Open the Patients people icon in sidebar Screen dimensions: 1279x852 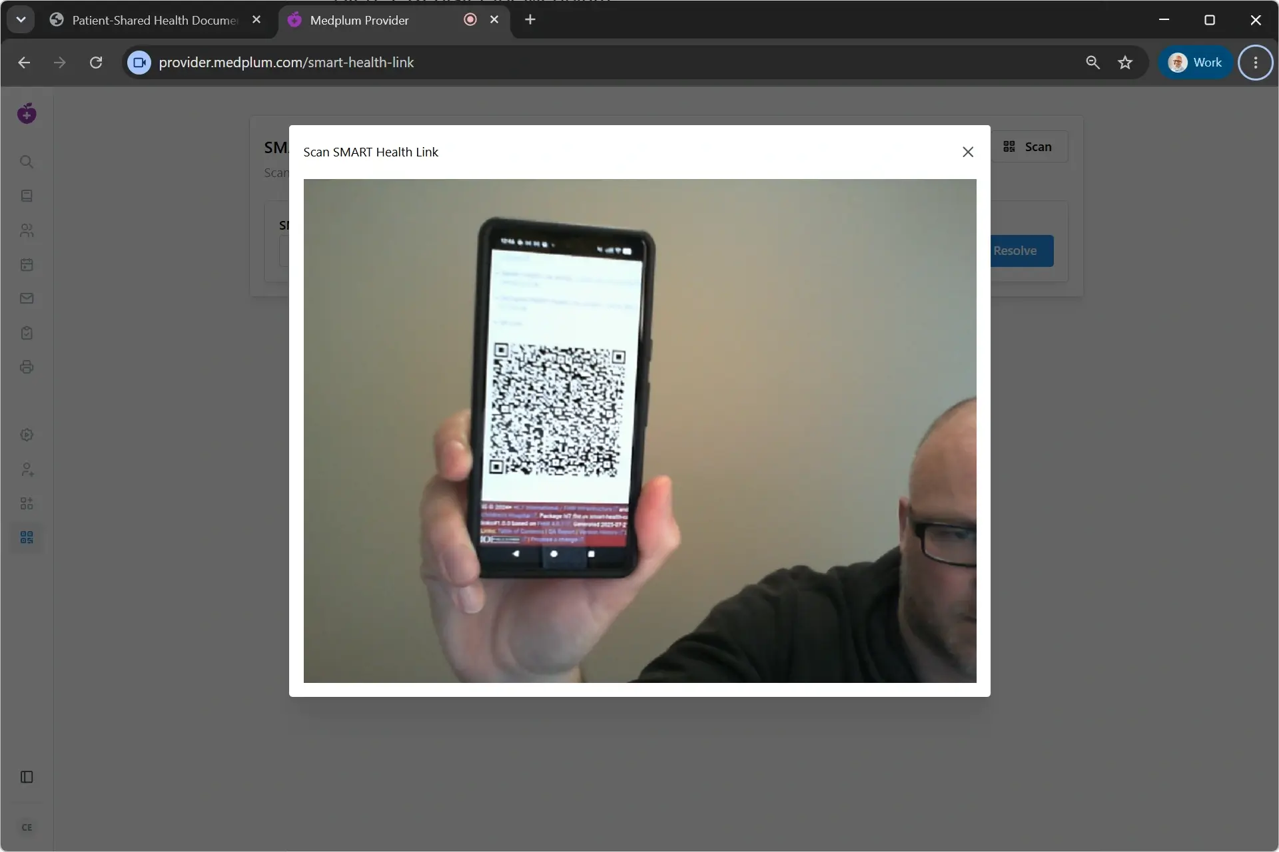27,230
